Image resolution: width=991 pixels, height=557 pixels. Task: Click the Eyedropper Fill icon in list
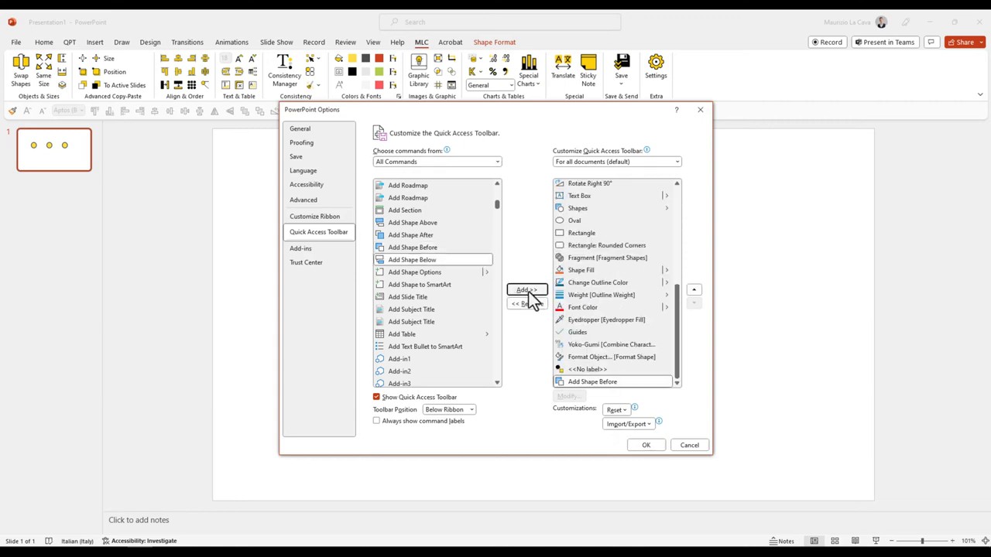[x=560, y=320]
